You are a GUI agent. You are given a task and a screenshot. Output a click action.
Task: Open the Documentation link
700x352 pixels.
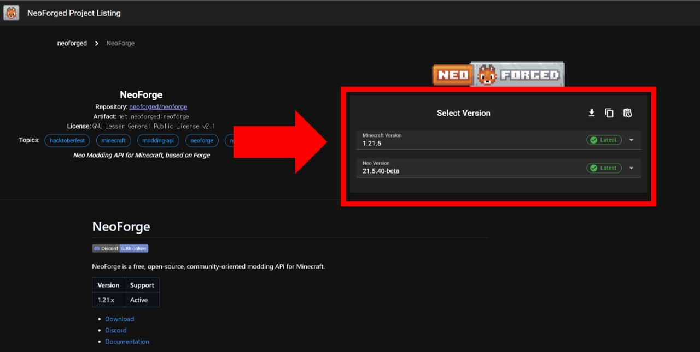coord(127,342)
